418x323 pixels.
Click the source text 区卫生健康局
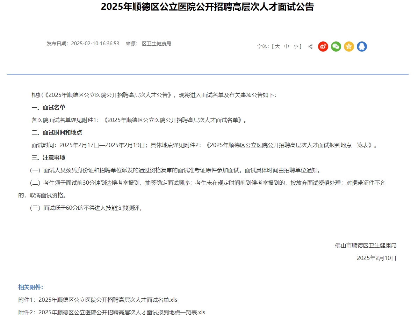156,44
